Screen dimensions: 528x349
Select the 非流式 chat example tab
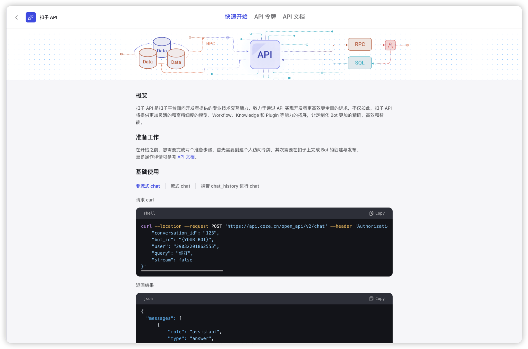[148, 186]
